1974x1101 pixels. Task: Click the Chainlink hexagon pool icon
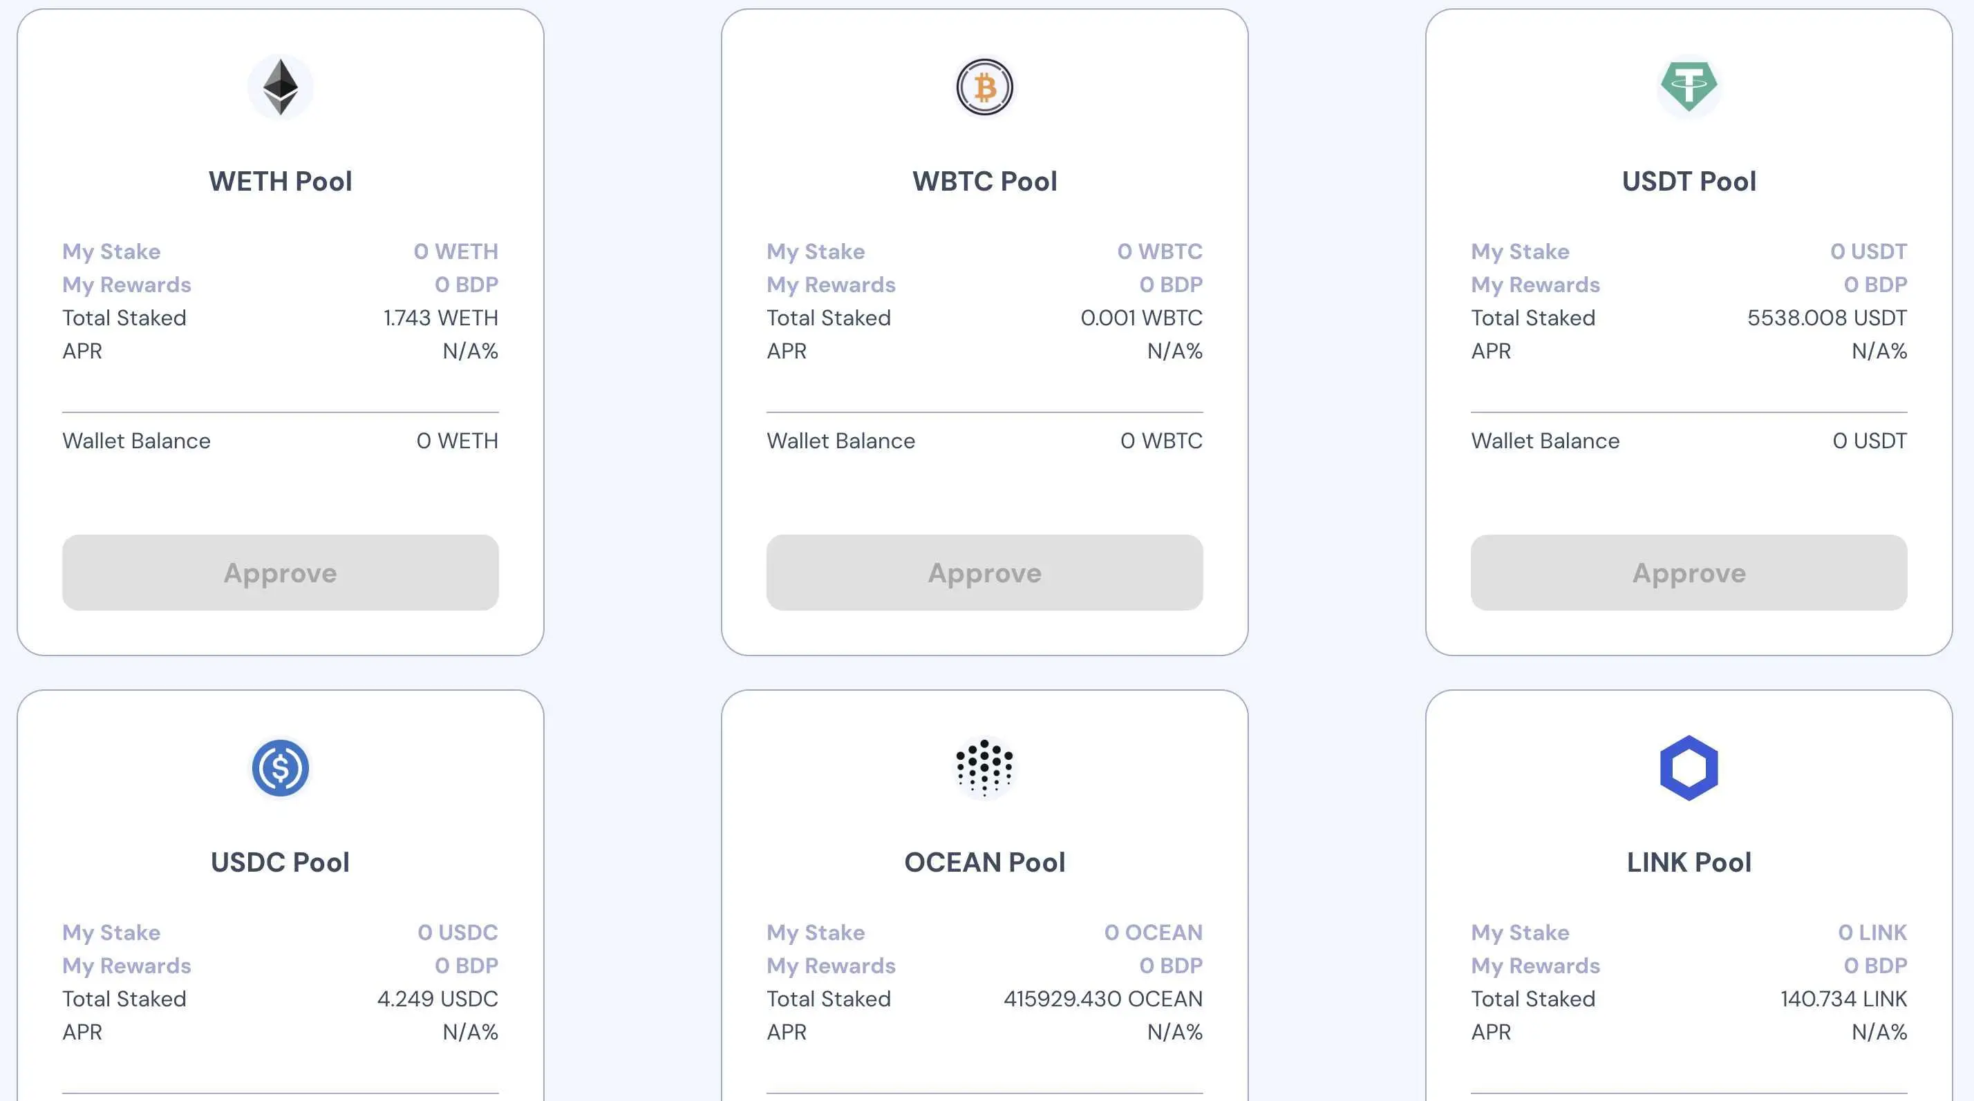(1688, 768)
